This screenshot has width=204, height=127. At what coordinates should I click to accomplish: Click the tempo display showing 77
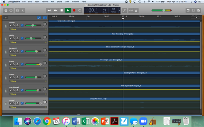(105, 10)
